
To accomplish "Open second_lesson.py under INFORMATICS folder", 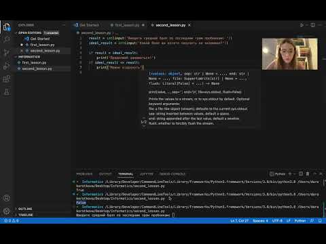I will (x=37, y=68).
